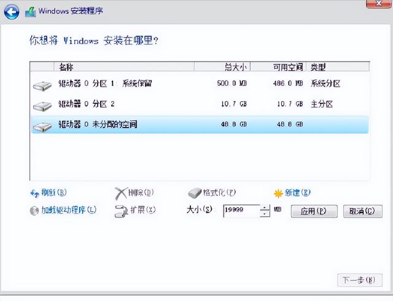393x301 pixels.
Task: Increase size with the spinner up arrow
Action: coord(265,208)
